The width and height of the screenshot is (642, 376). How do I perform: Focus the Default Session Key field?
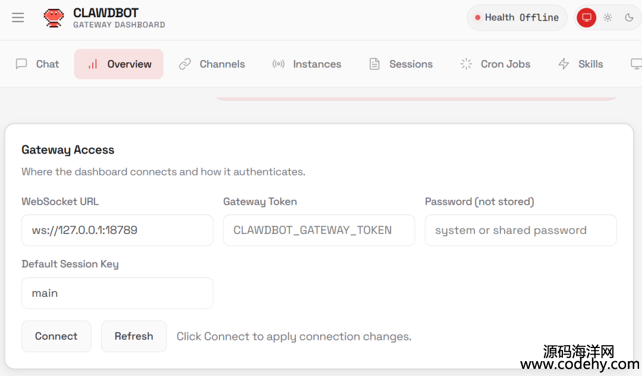click(x=117, y=293)
